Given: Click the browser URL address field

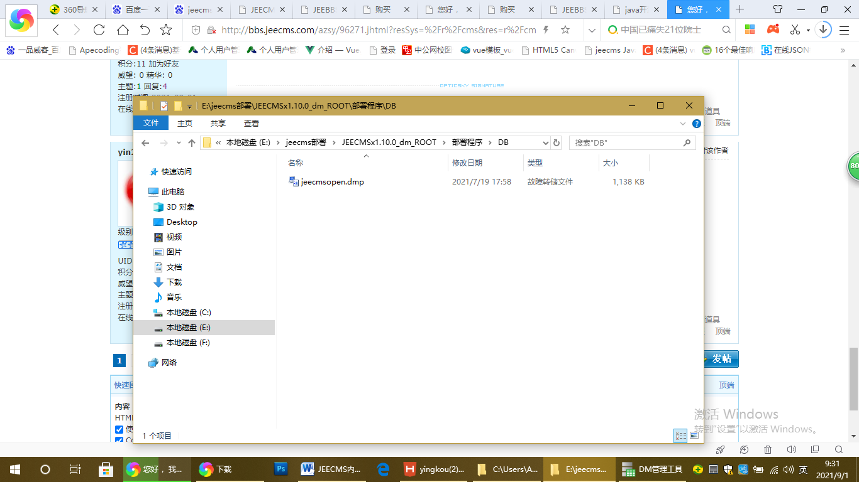Looking at the screenshot, I should (379, 30).
